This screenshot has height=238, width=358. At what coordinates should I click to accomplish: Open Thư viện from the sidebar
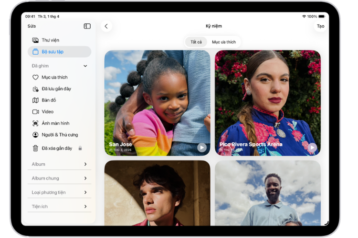pyautogui.click(x=59, y=40)
